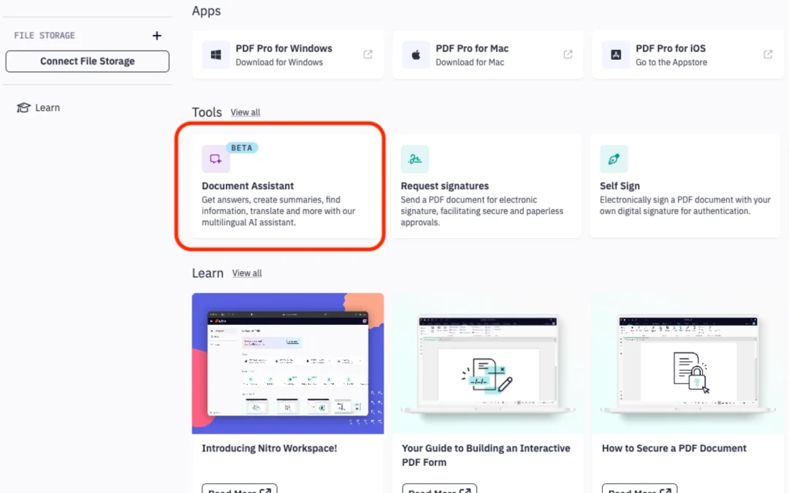Image resolution: width=789 pixels, height=493 pixels.
Task: Open the Interactive PDF Form guide thumbnail
Action: 487,363
